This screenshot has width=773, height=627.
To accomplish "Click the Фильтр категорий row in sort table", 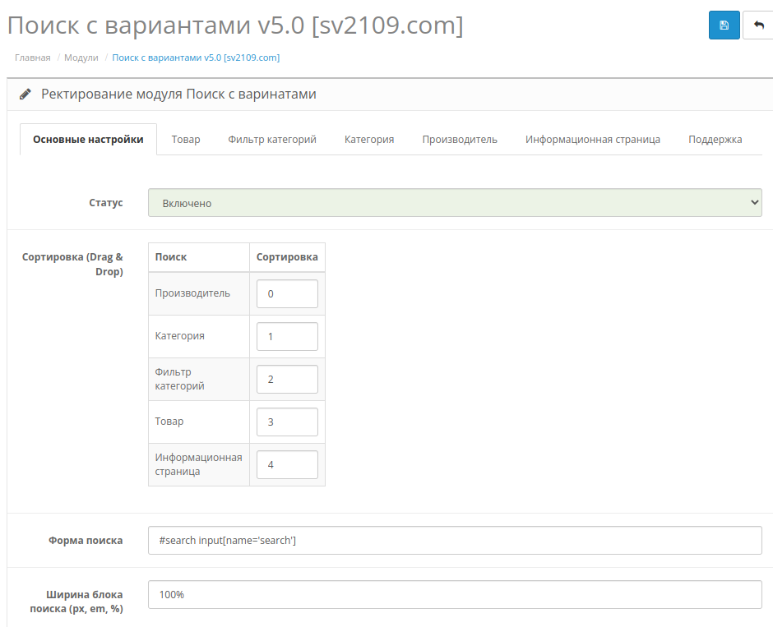I will click(237, 380).
